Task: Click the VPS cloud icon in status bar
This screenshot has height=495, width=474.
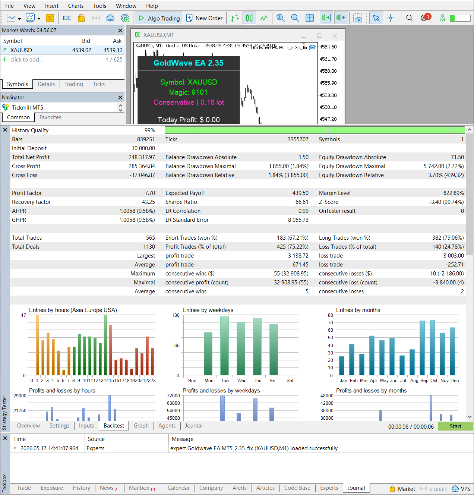Action: [x=455, y=489]
